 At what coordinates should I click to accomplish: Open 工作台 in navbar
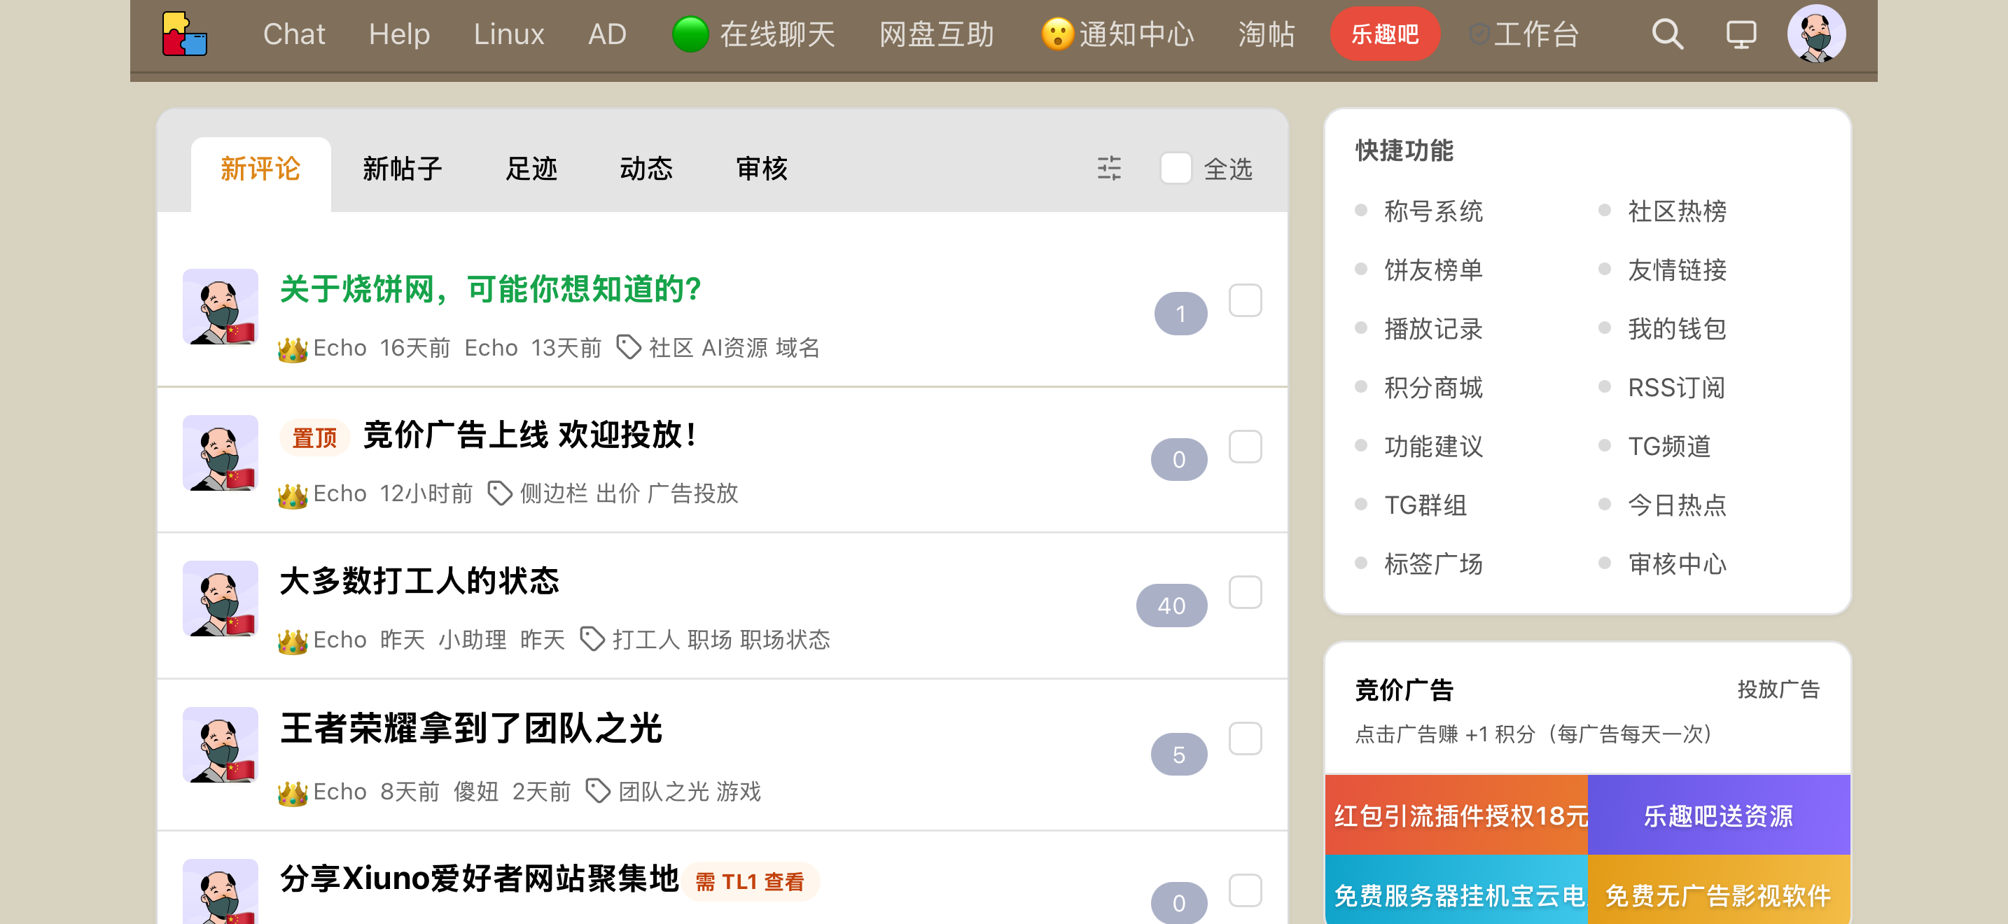coord(1536,34)
